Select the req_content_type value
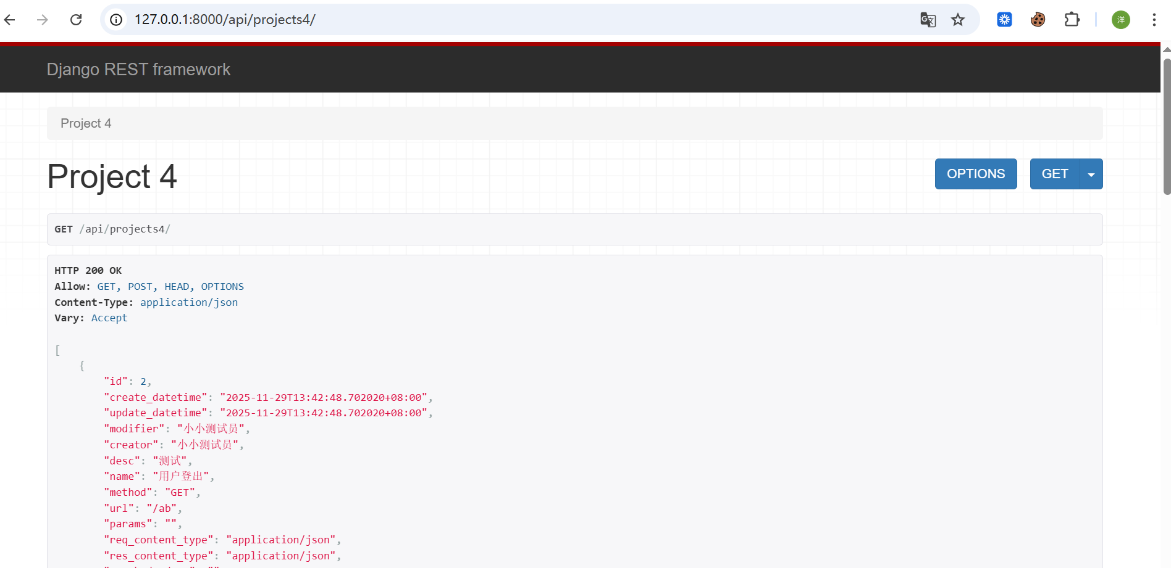This screenshot has height=568, width=1171. [x=281, y=540]
